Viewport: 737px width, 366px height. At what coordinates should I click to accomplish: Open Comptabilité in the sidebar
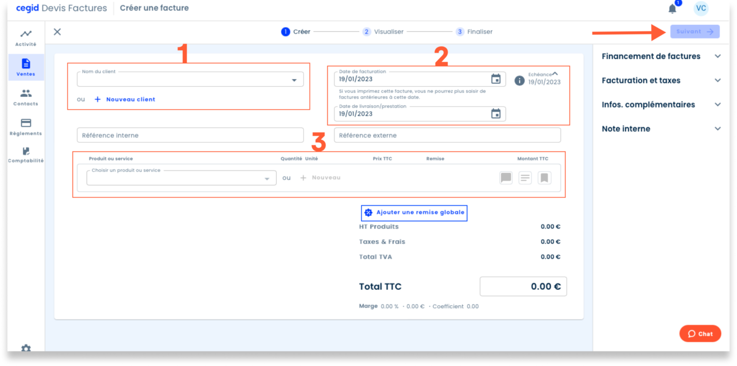point(26,155)
